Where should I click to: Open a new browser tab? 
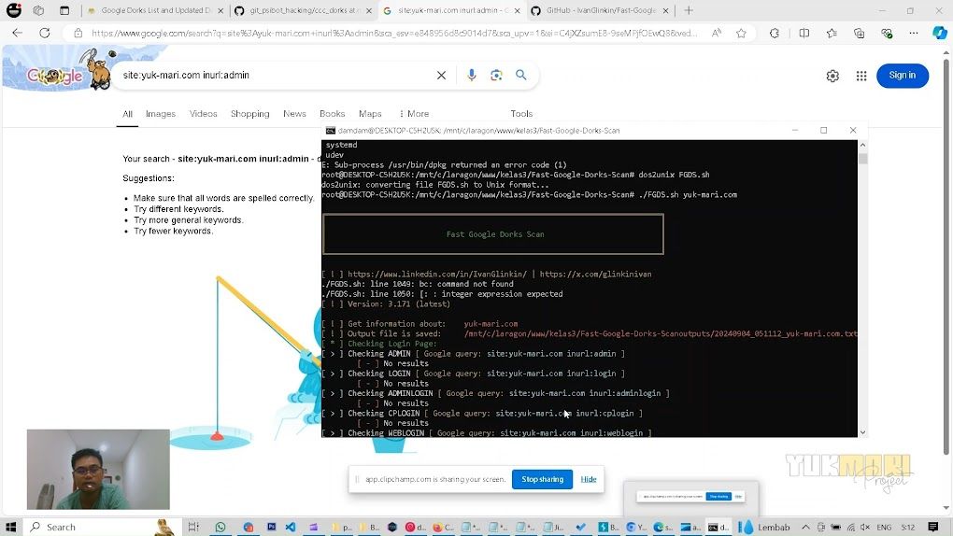point(689,10)
